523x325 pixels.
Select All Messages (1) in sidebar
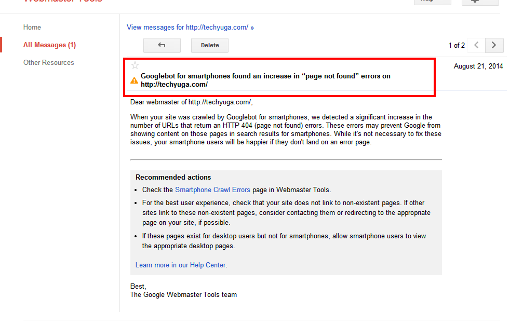pos(50,45)
